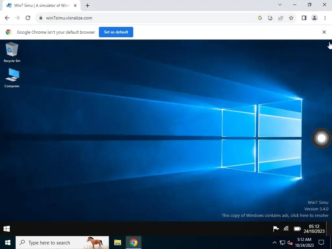332x249 pixels.
Task: Open the network icon in system tray
Action: click(282, 243)
